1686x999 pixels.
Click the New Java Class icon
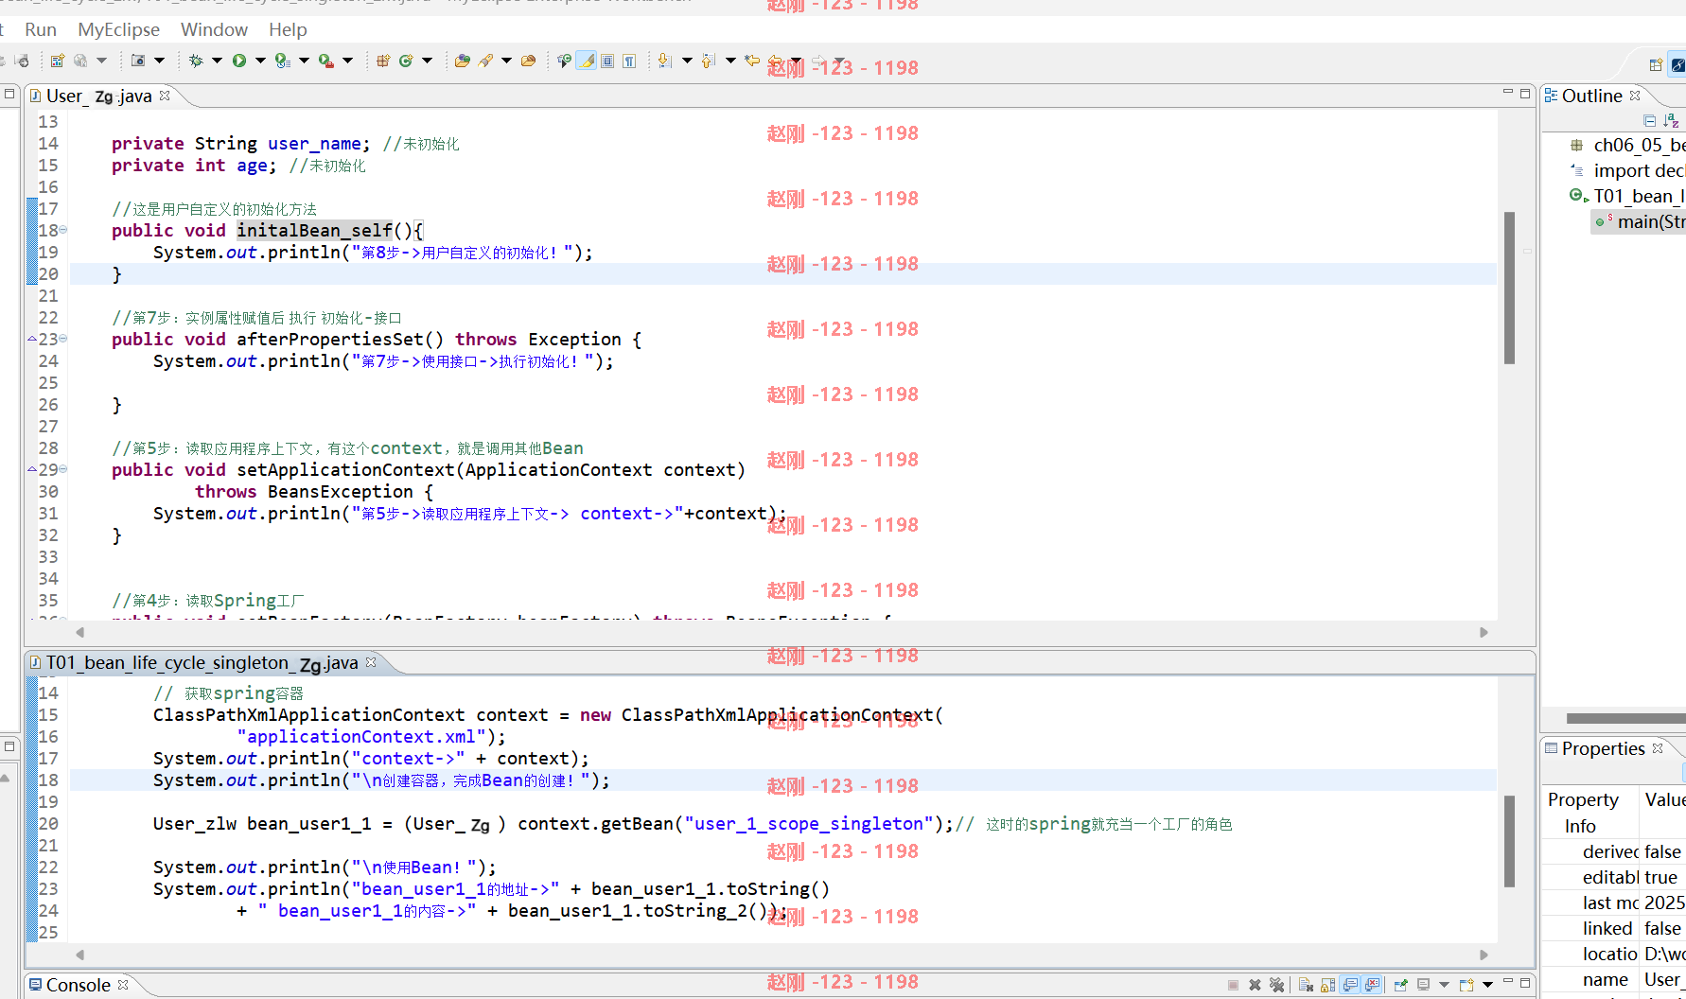[406, 61]
